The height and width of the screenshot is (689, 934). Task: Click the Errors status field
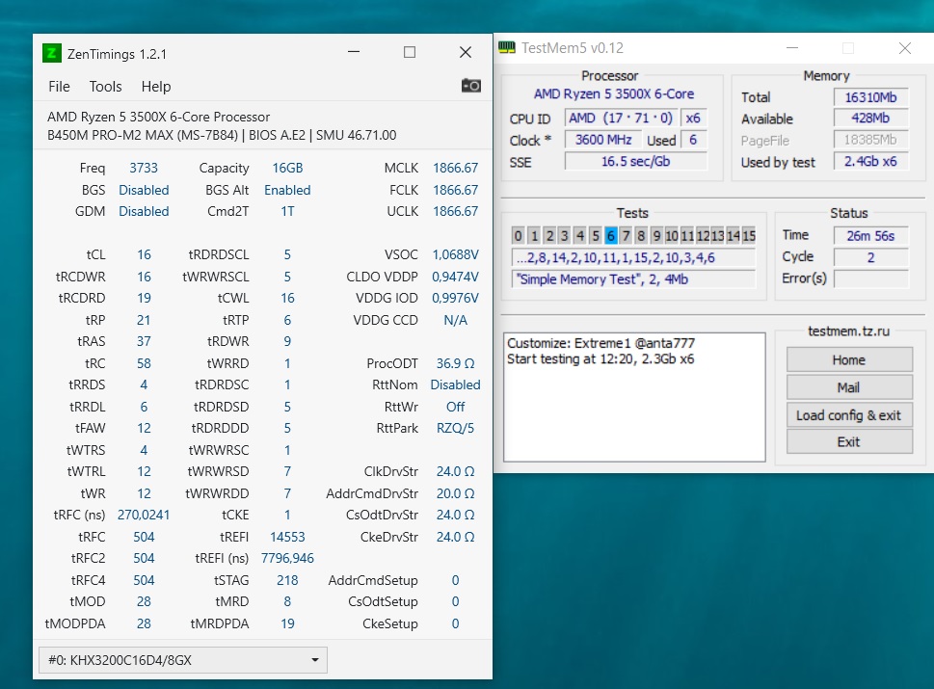(x=870, y=278)
